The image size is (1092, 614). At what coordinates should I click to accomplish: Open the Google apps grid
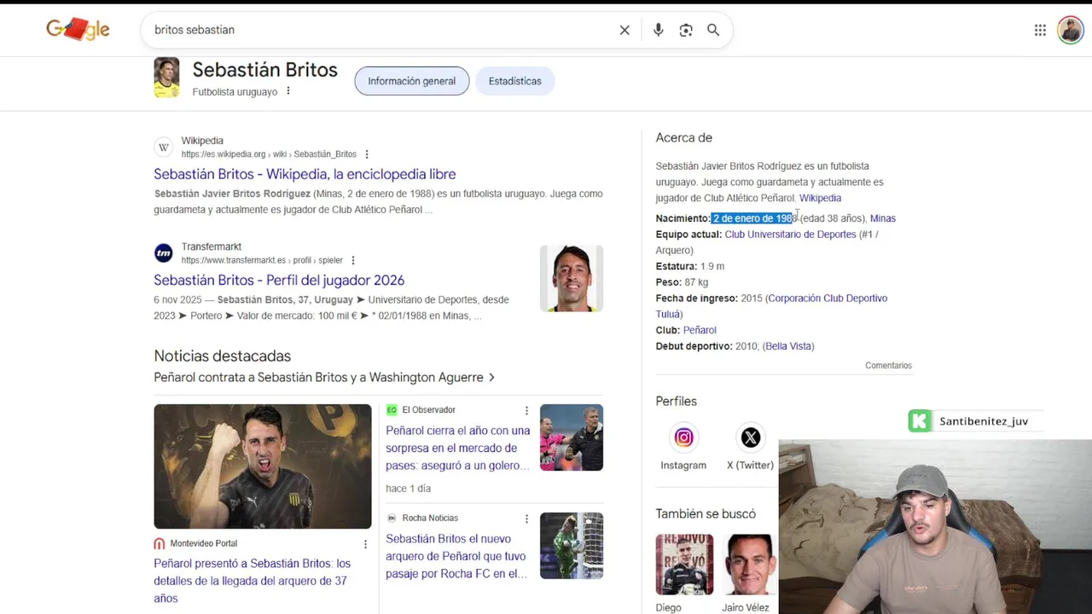coord(1040,30)
